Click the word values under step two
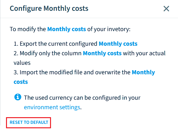The image size is (178, 134). click(22, 63)
